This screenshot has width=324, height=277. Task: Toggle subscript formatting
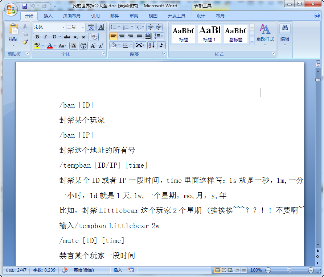tap(76, 37)
